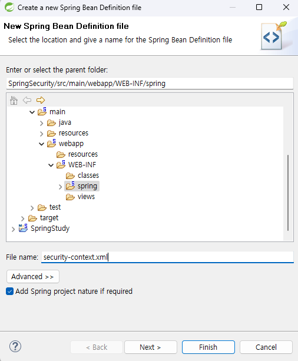The width and height of the screenshot is (298, 361).
Task: Select the spring folder label
Action: tap(87, 186)
